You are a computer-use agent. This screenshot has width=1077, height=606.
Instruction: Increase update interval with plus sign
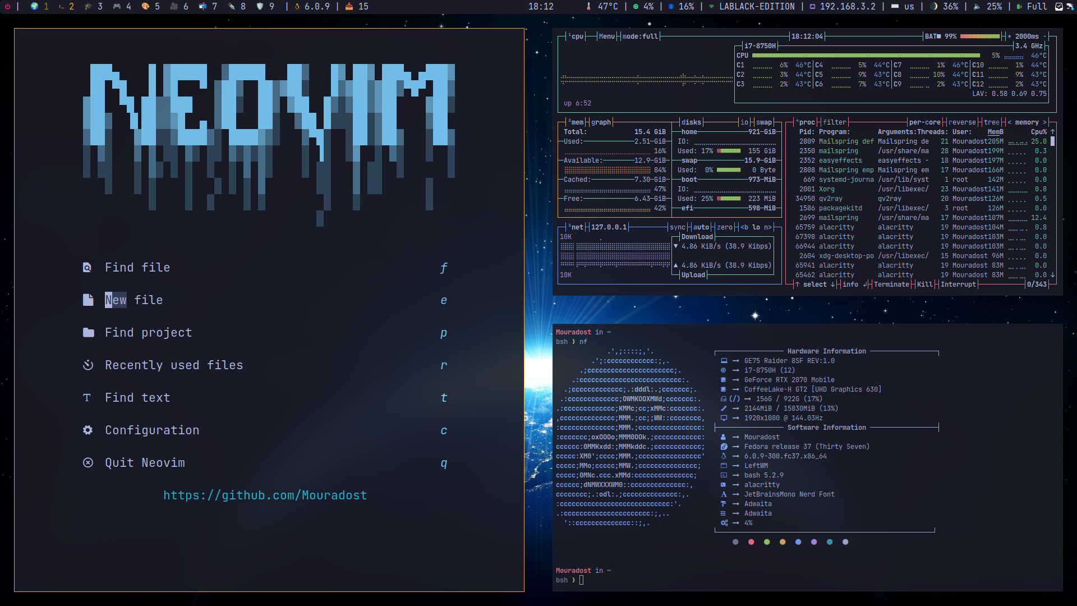(1009, 36)
